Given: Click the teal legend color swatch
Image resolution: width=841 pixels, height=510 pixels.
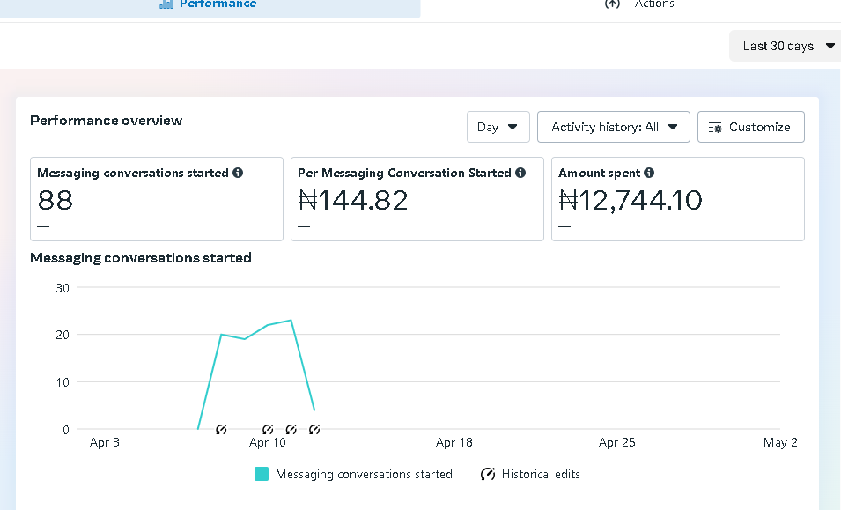Looking at the screenshot, I should click(x=262, y=474).
